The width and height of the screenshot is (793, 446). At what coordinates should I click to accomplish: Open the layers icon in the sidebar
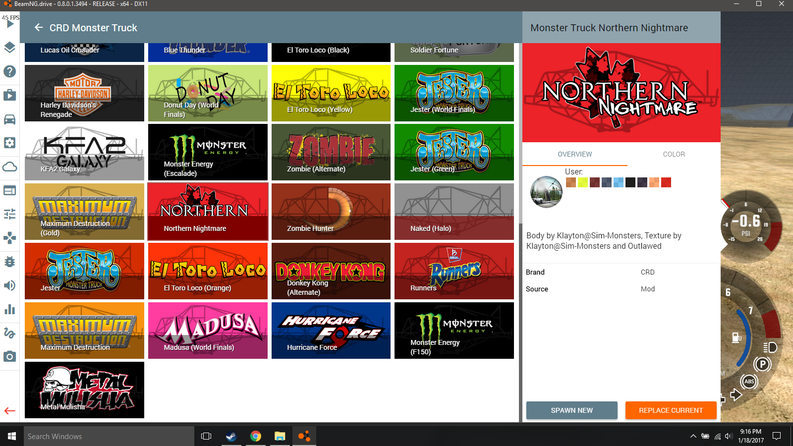[10, 48]
